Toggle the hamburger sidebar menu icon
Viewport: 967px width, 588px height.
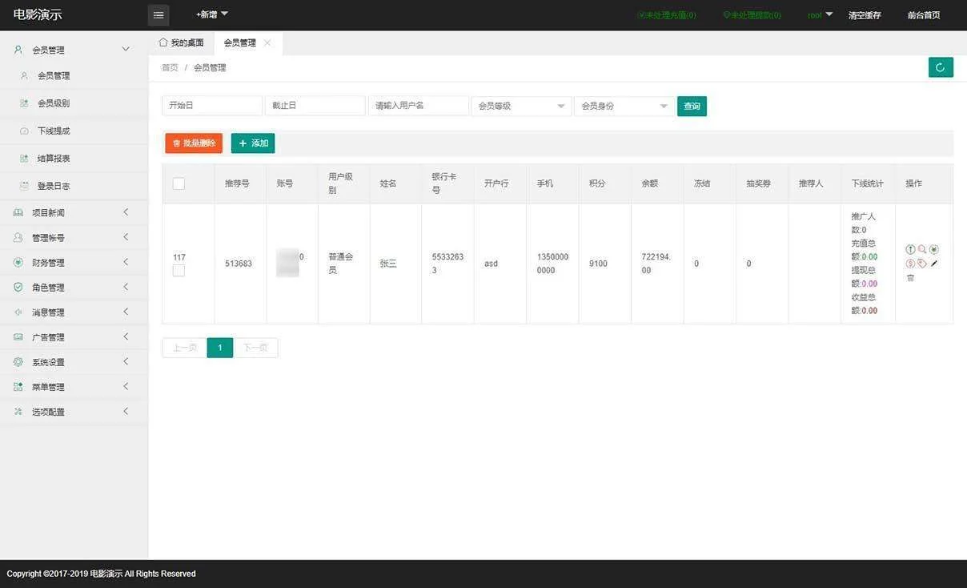point(158,15)
